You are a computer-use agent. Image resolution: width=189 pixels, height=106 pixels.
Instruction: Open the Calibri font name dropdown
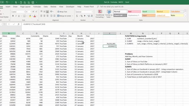25,12
